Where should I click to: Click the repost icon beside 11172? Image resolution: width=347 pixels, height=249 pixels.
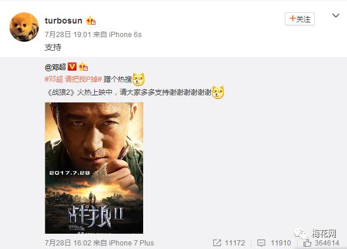coord(217,243)
